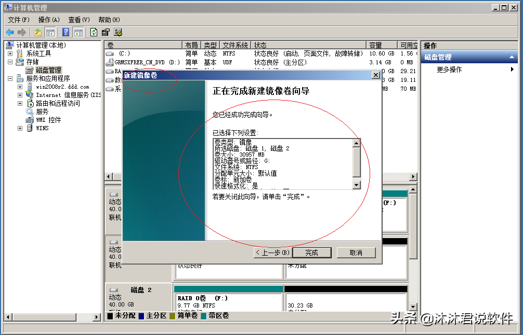
Task: Expand the Internet 信息服务 node
Action: [20, 95]
